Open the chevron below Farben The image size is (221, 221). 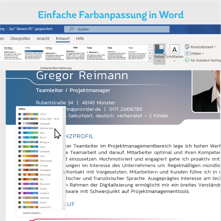click(159, 61)
